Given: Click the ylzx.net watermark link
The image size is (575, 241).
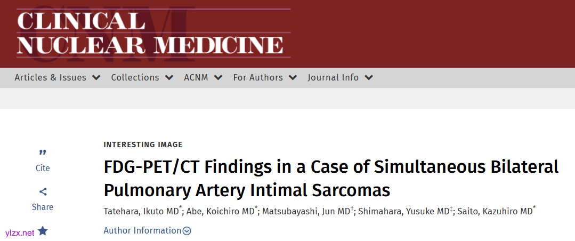Looking at the screenshot, I should coord(20,232).
